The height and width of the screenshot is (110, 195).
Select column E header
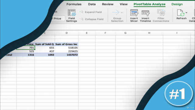[87, 33]
